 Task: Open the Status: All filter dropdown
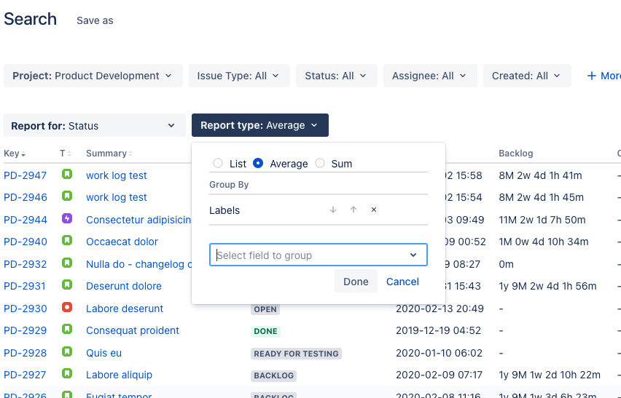(x=336, y=76)
